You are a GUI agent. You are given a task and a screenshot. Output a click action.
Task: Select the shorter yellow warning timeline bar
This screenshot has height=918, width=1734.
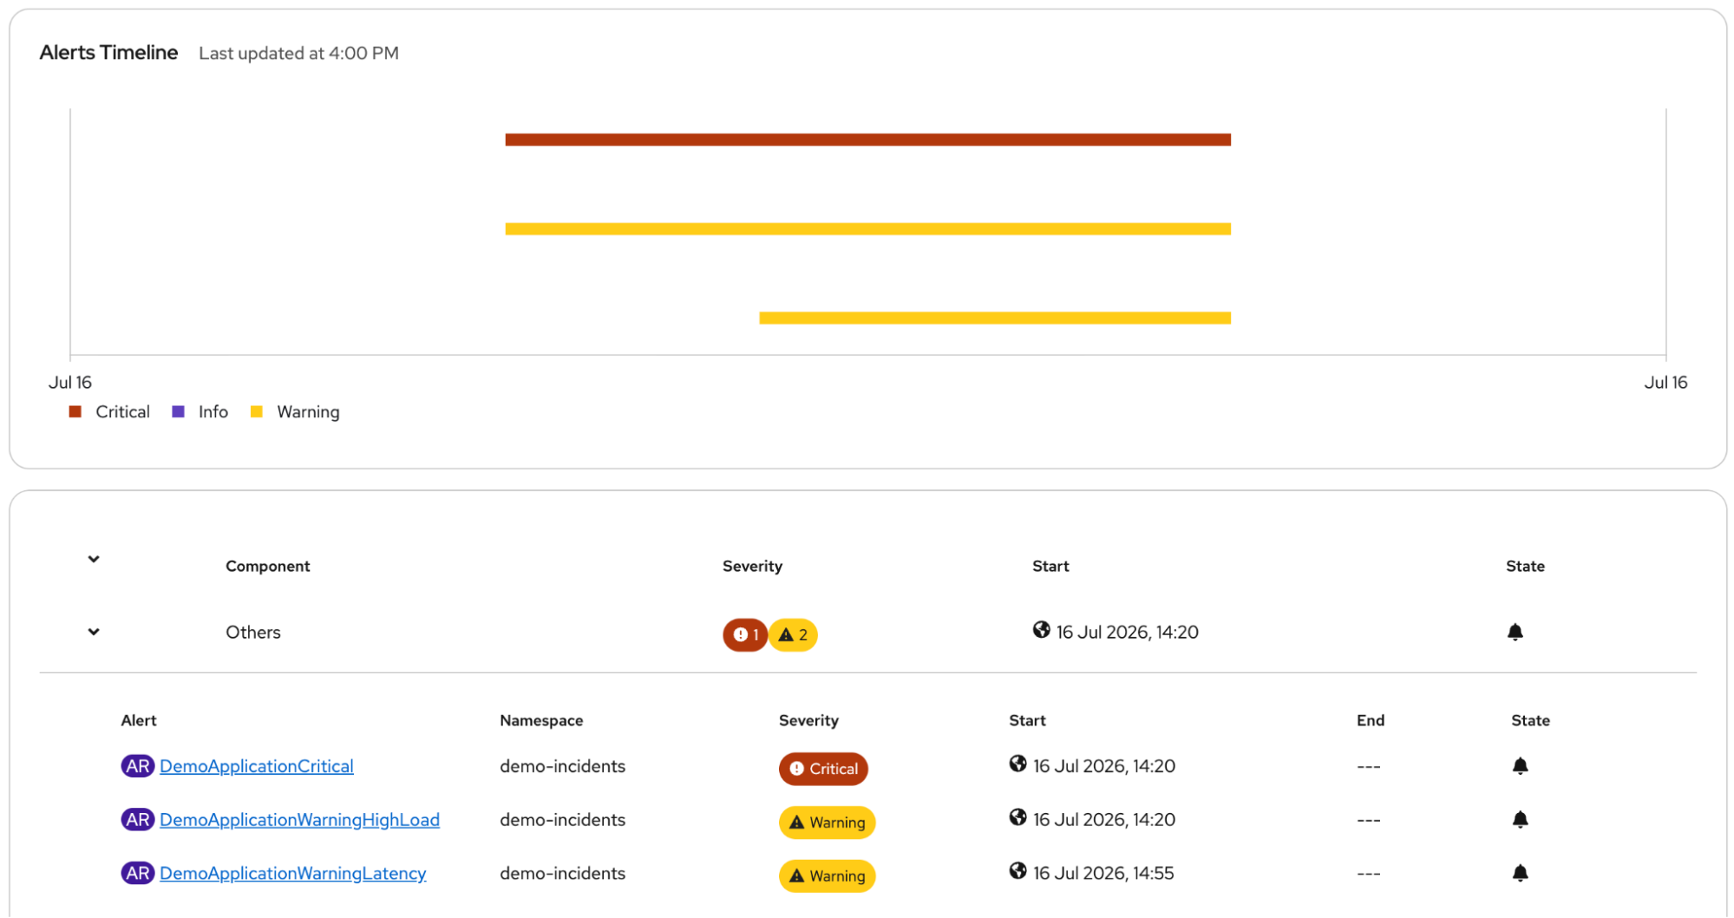995,318
